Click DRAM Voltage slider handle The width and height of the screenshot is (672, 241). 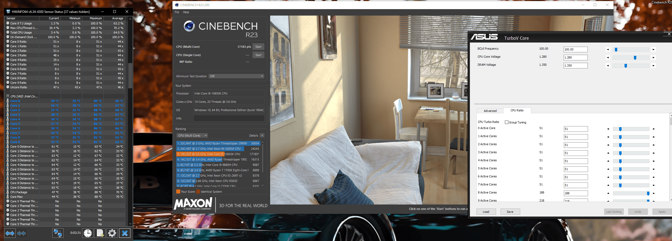click(626, 65)
